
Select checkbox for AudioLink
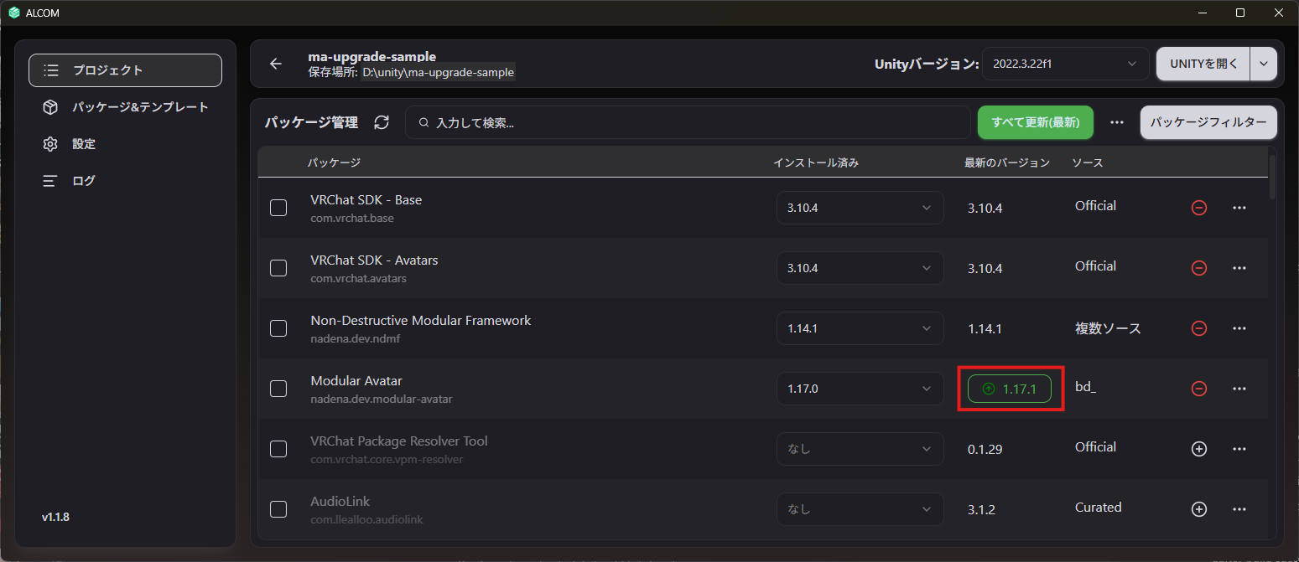pos(278,509)
